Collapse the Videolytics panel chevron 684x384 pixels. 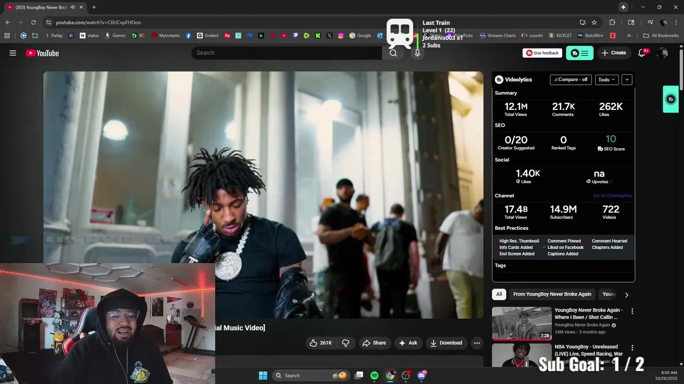[627, 79]
